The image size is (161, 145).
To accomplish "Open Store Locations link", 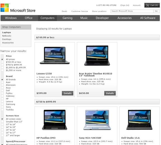I will click(x=99, y=11).
